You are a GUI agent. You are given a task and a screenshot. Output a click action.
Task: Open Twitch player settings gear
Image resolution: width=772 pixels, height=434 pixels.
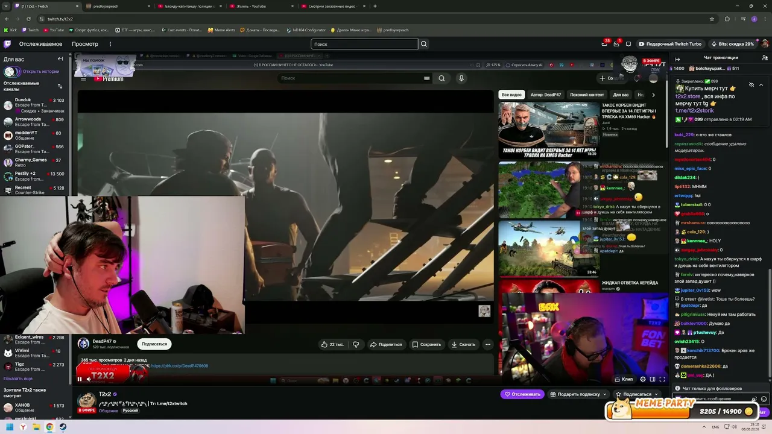pos(643,379)
